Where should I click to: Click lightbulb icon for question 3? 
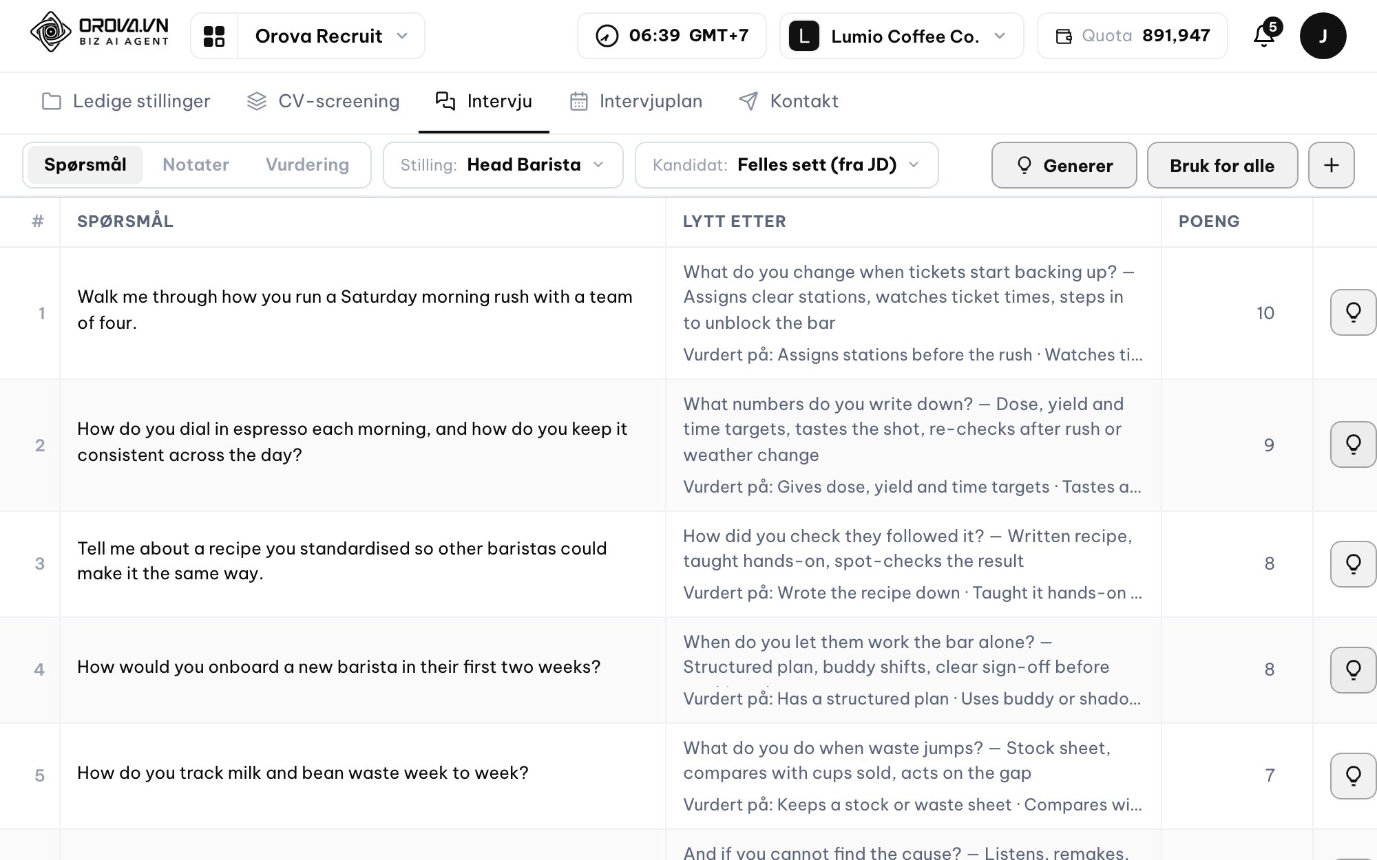[x=1353, y=564]
